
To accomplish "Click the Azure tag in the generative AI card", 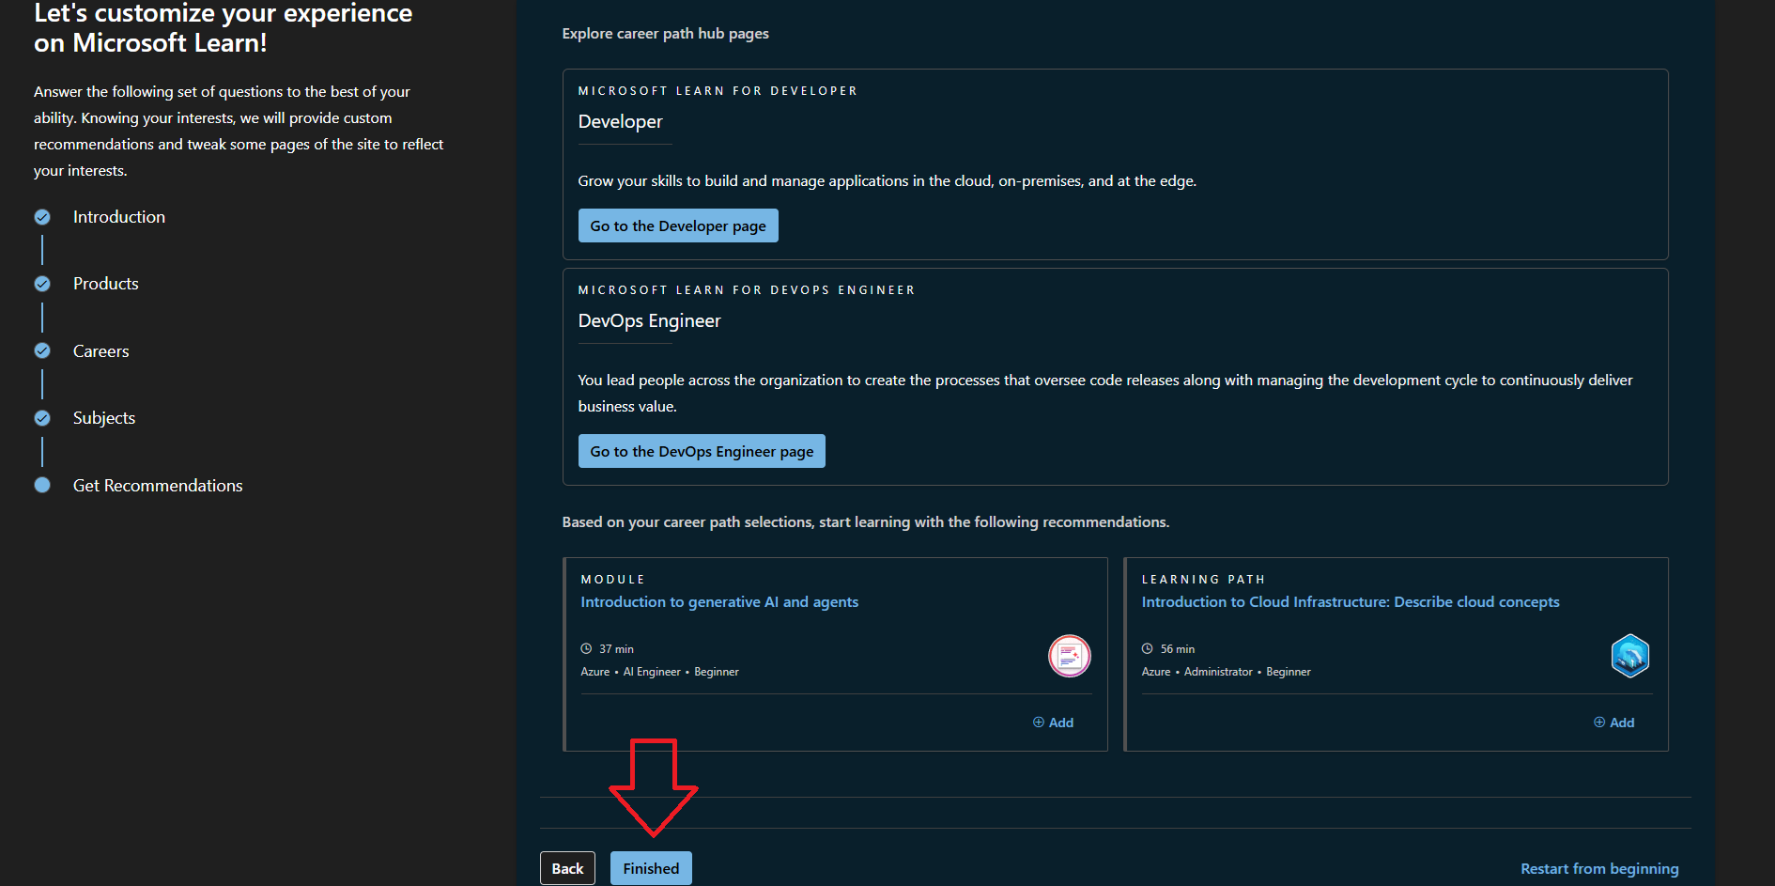I will tap(595, 672).
